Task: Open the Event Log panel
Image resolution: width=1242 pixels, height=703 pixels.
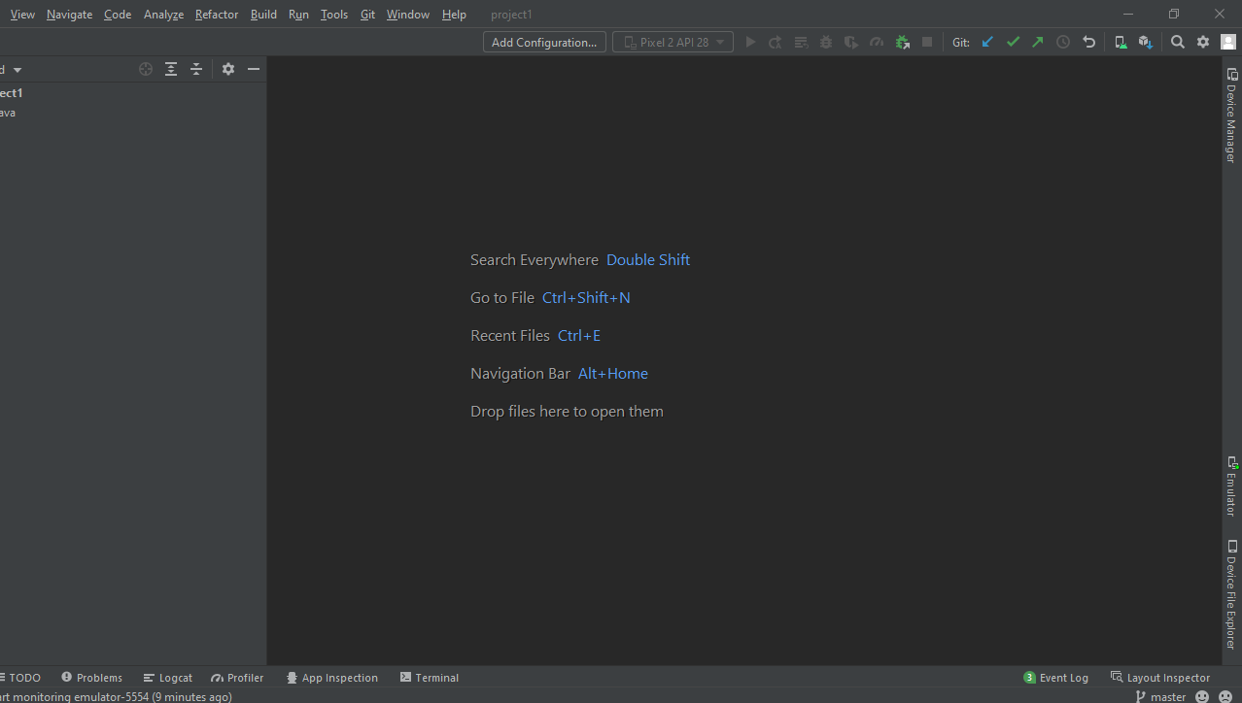Action: tap(1055, 678)
